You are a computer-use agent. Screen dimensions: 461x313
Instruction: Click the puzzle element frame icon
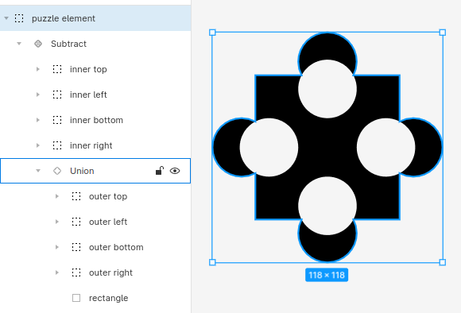coord(19,18)
